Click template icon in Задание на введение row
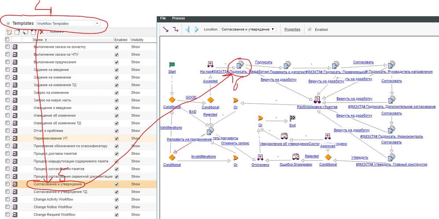This screenshot has width=439, height=219. tap(15, 70)
